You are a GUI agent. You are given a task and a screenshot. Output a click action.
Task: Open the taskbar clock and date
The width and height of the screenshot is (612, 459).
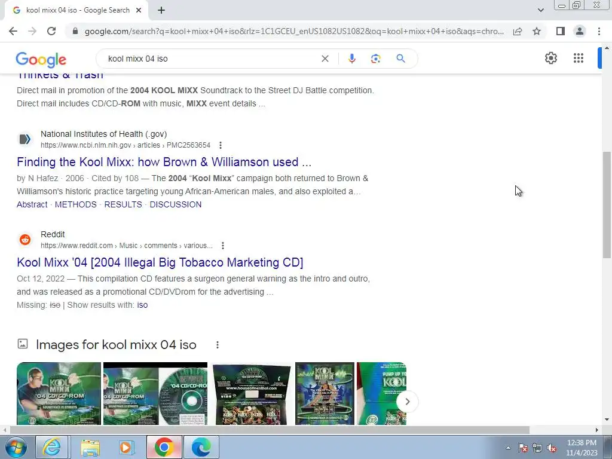582,448
